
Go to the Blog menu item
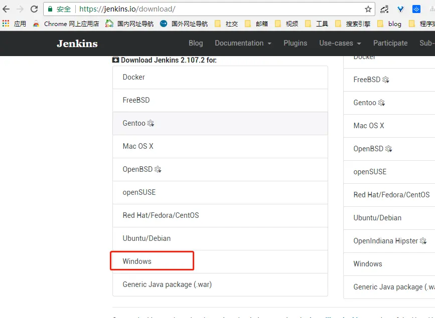tap(196, 43)
